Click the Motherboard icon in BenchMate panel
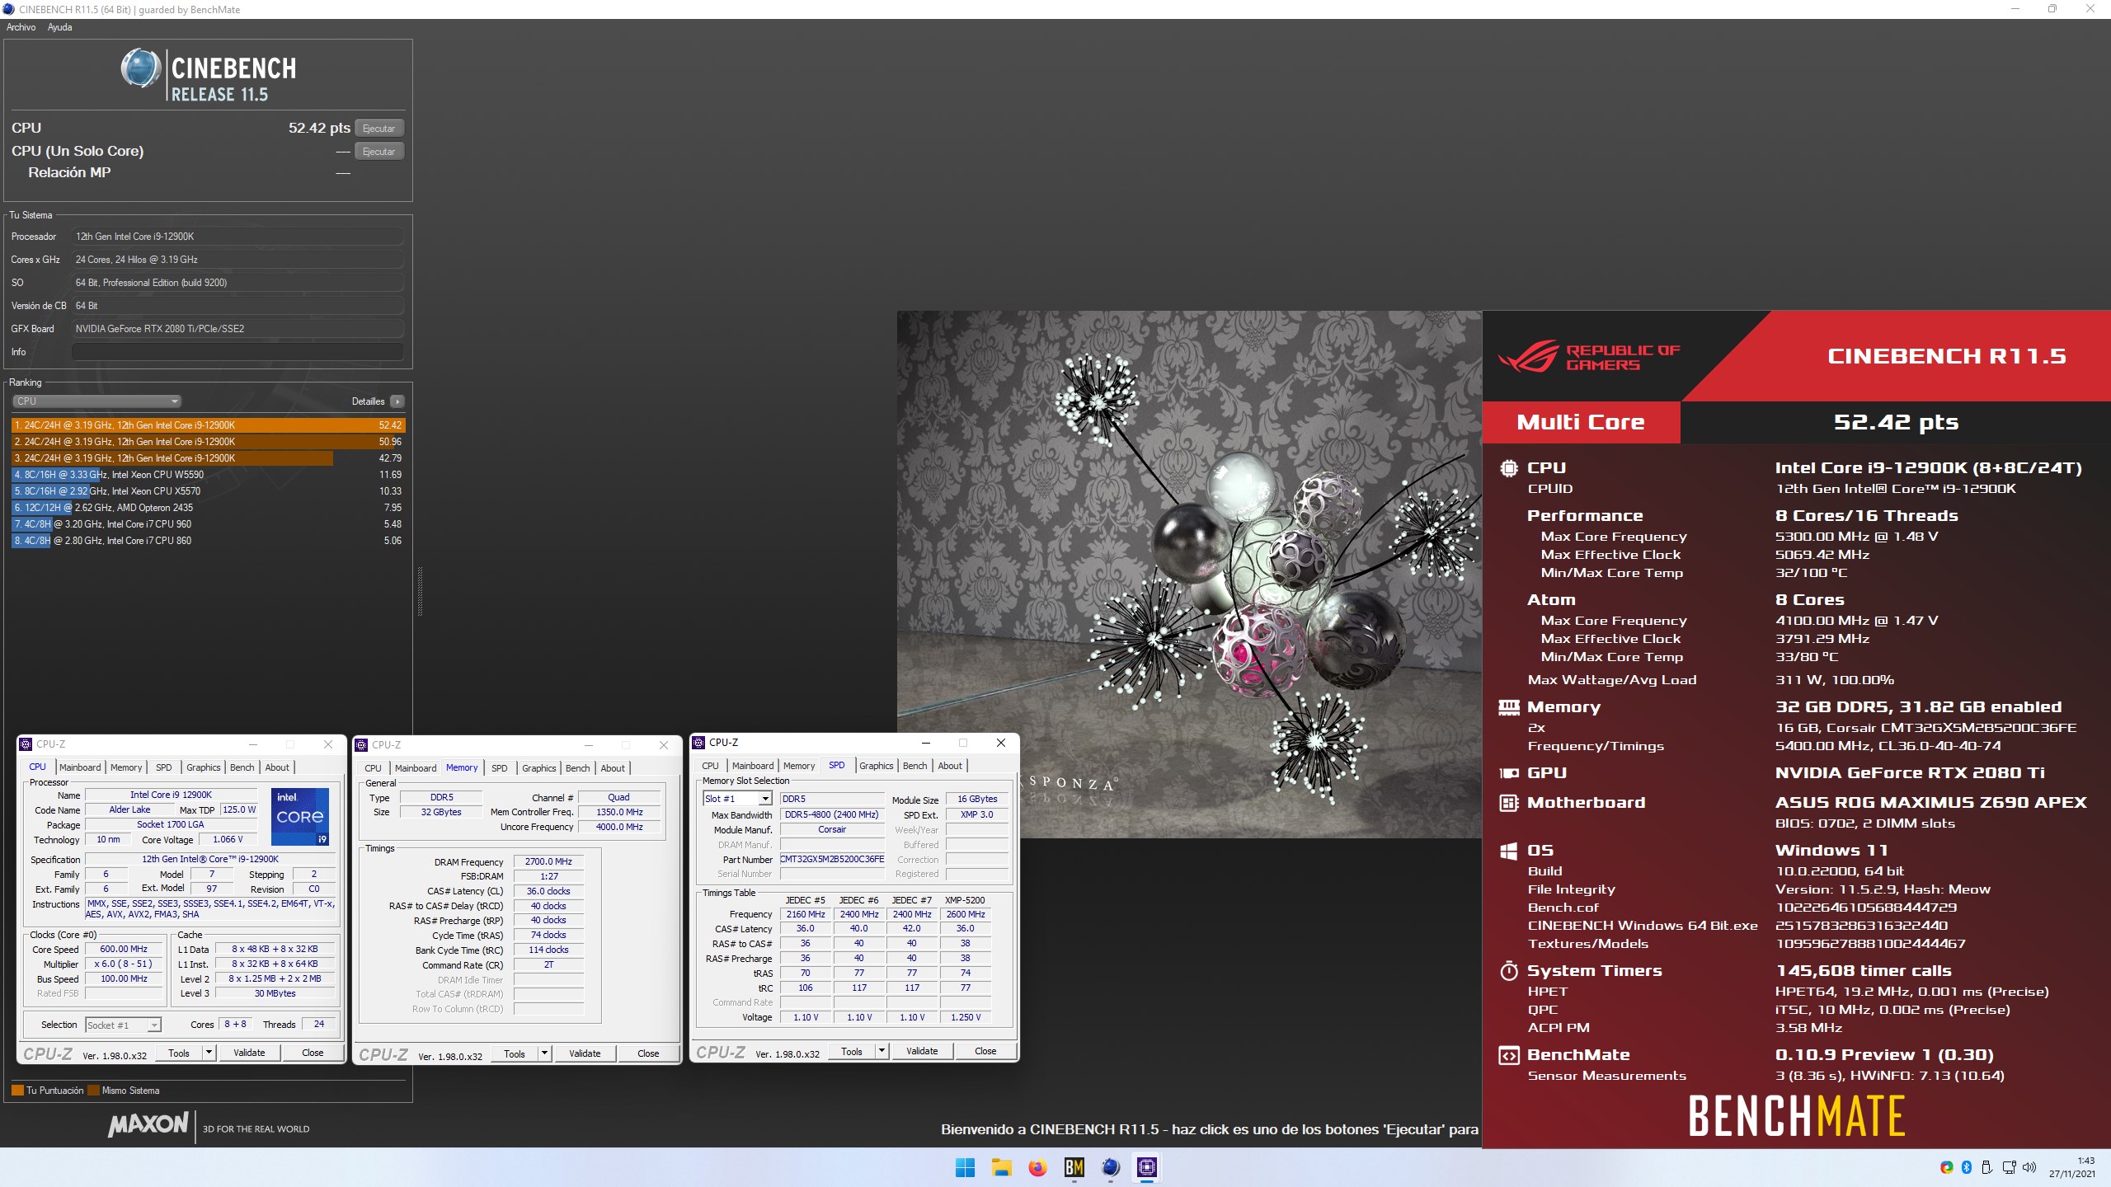The height and width of the screenshot is (1187, 2111). tap(1509, 803)
